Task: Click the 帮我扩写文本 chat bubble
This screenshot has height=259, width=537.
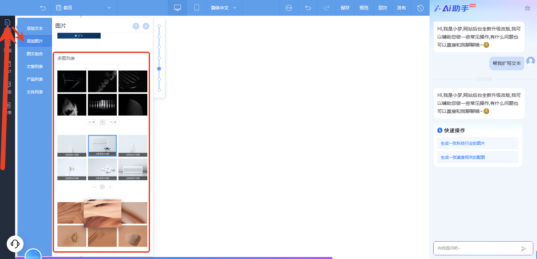Action: pyautogui.click(x=507, y=63)
